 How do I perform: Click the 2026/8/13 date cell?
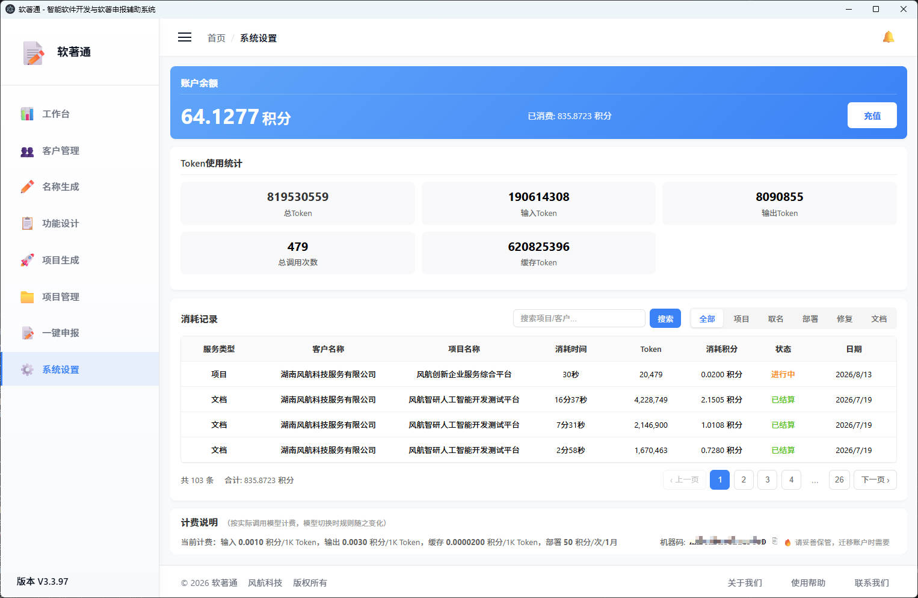pyautogui.click(x=853, y=374)
